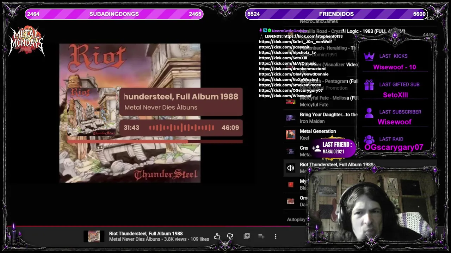Save the Riot album to library

247,236
